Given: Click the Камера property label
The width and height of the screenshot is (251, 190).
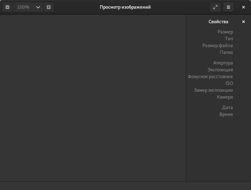Looking at the screenshot, I should [x=225, y=97].
